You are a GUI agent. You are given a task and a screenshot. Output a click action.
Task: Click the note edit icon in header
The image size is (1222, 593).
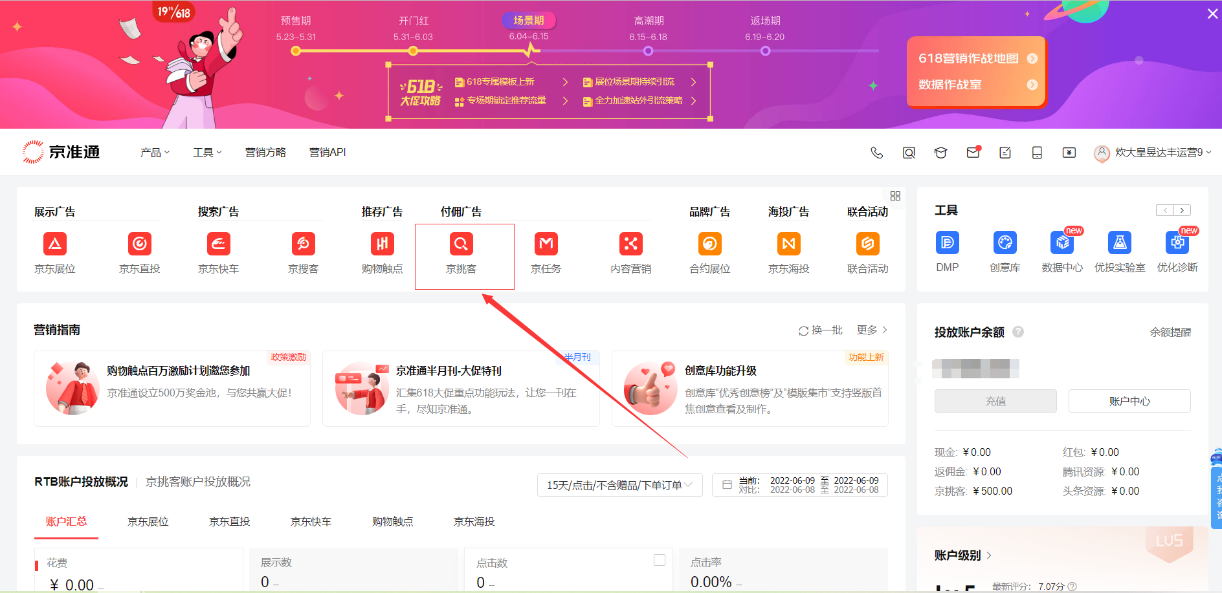1005,153
